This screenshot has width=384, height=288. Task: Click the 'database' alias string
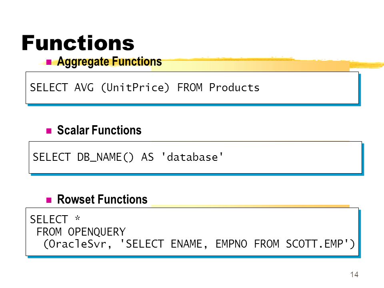[192, 157]
